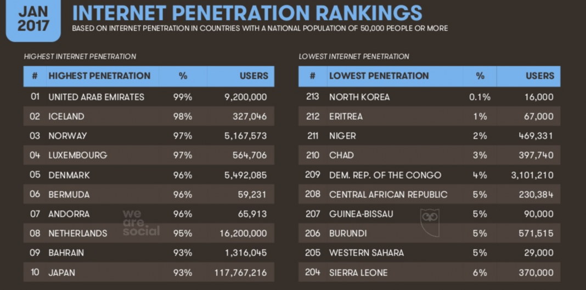
Task: Click the JAN 2017 date badge
Action: [x=33, y=19]
